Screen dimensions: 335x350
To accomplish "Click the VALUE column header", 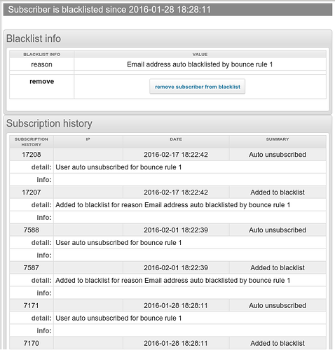I will pyautogui.click(x=200, y=55).
